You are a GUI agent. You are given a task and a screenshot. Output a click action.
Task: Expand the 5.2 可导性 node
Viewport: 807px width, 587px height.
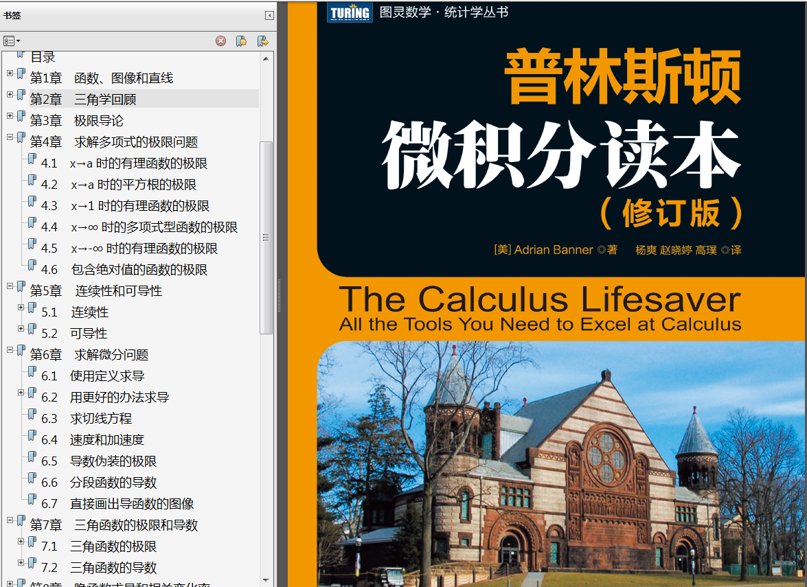(21, 328)
